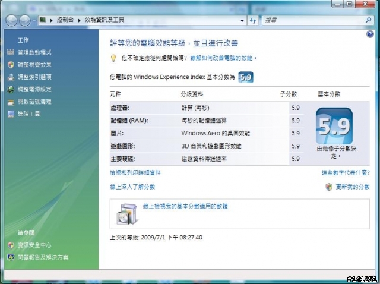Open 檢視和列印詳細資料 link
Viewport: 380px width, 284px height.
tap(135, 173)
